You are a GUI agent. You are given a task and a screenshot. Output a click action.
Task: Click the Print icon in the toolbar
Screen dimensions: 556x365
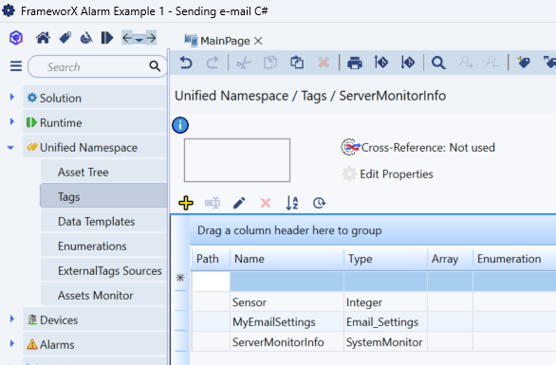[x=355, y=63]
